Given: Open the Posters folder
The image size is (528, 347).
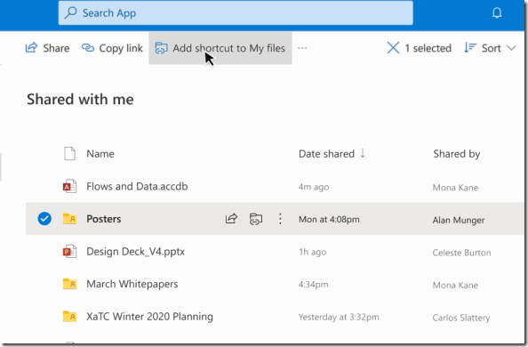Looking at the screenshot, I should coord(104,219).
